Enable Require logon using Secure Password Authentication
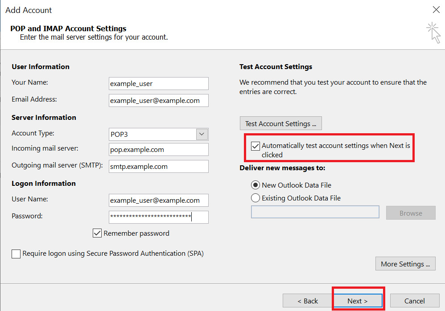This screenshot has height=311, width=445. [16, 254]
